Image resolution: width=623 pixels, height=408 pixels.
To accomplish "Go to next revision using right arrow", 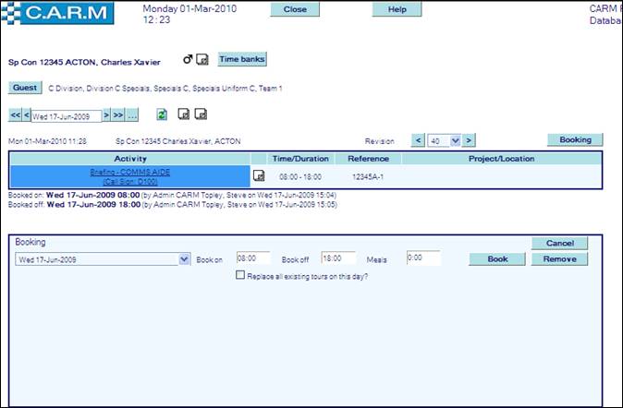I will pos(469,140).
